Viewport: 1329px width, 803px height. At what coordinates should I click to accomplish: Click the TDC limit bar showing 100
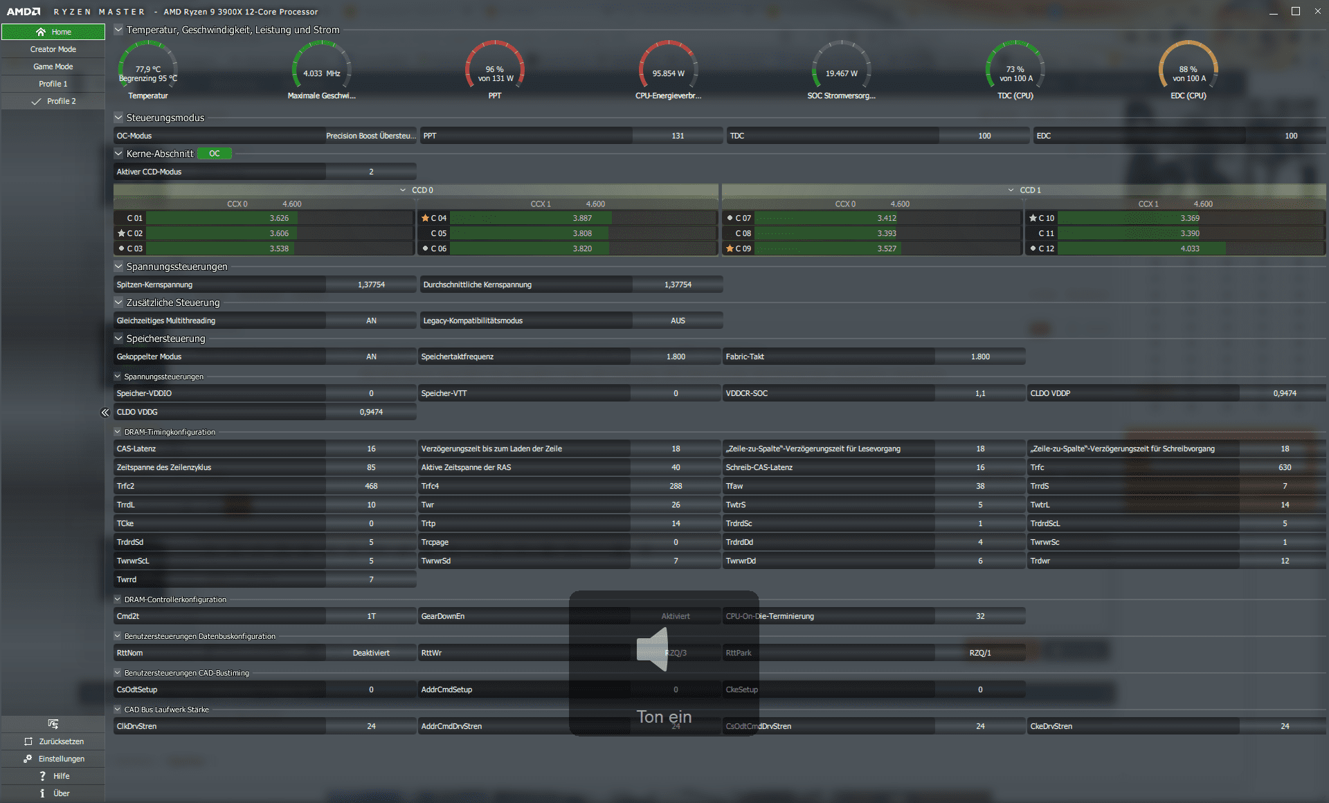[984, 136]
